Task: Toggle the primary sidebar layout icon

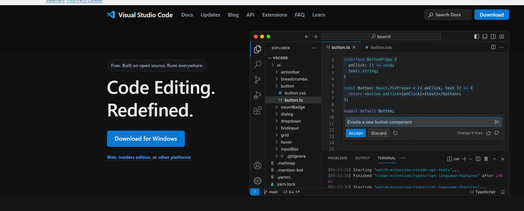Action: point(476,37)
